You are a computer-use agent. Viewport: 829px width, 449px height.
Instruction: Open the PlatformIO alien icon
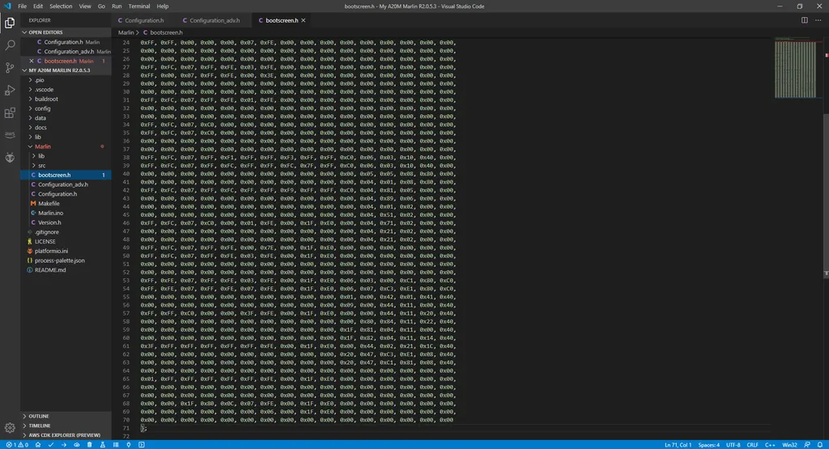click(x=10, y=158)
